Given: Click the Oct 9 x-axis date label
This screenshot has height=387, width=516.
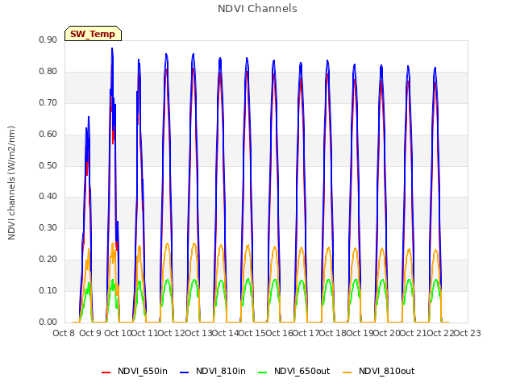Looking at the screenshot, I should [x=90, y=333].
